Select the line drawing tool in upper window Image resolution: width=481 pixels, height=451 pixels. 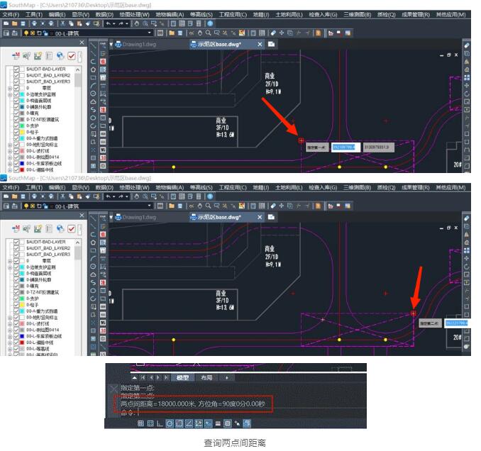point(94,44)
